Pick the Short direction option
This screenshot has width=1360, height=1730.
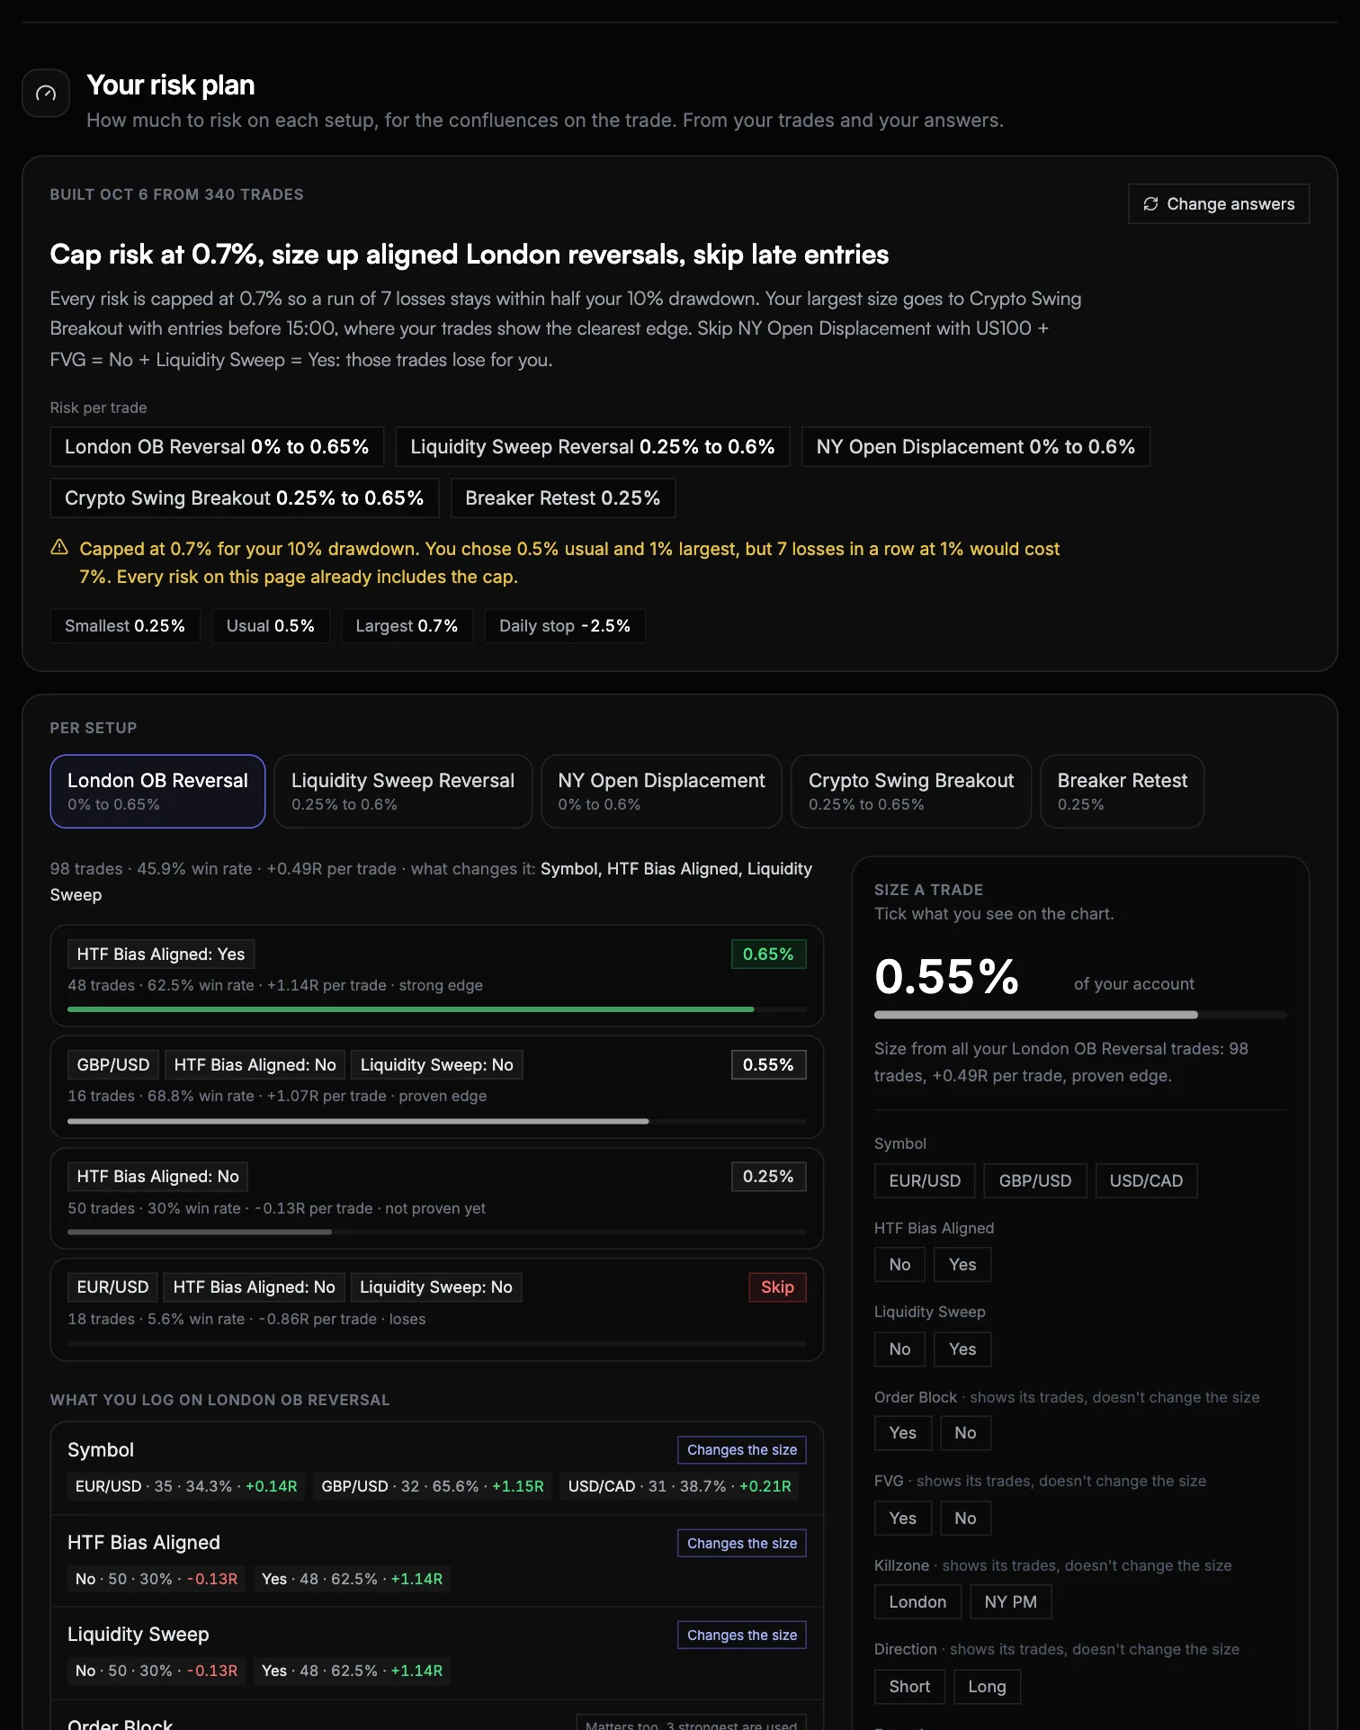(x=909, y=1686)
